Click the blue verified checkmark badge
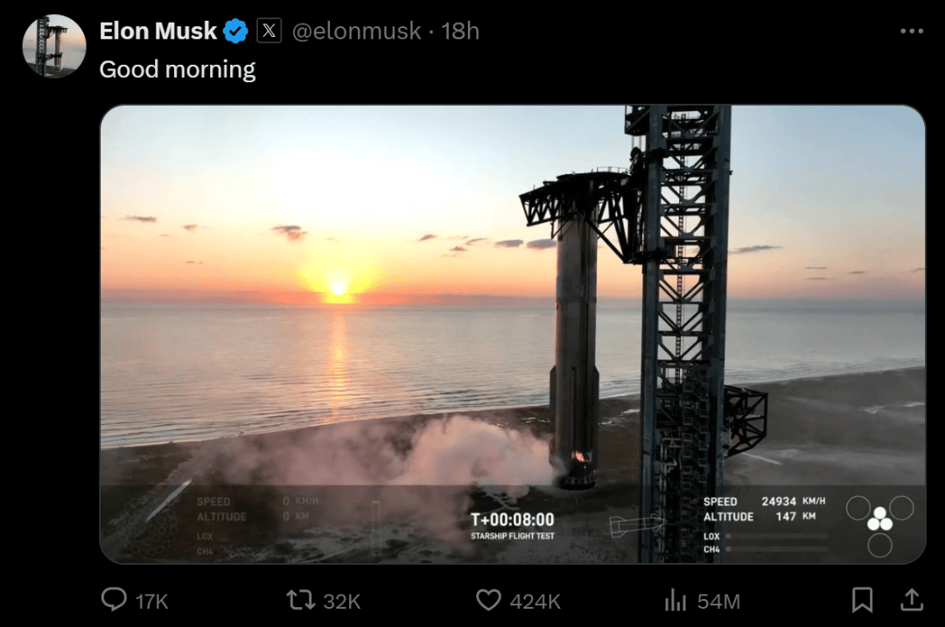The image size is (945, 627). [235, 31]
